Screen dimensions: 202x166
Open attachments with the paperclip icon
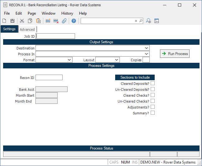[x=64, y=21]
